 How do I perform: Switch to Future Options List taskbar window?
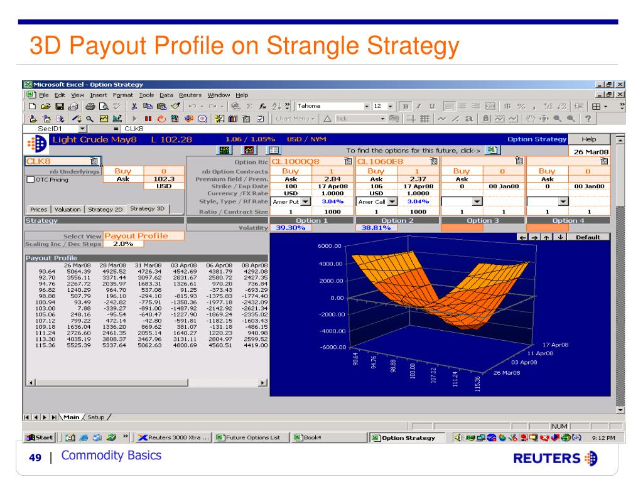click(x=251, y=437)
